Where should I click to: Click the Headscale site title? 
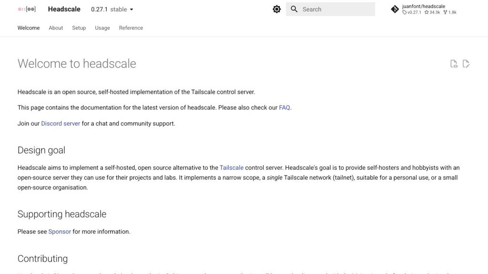tap(64, 9)
